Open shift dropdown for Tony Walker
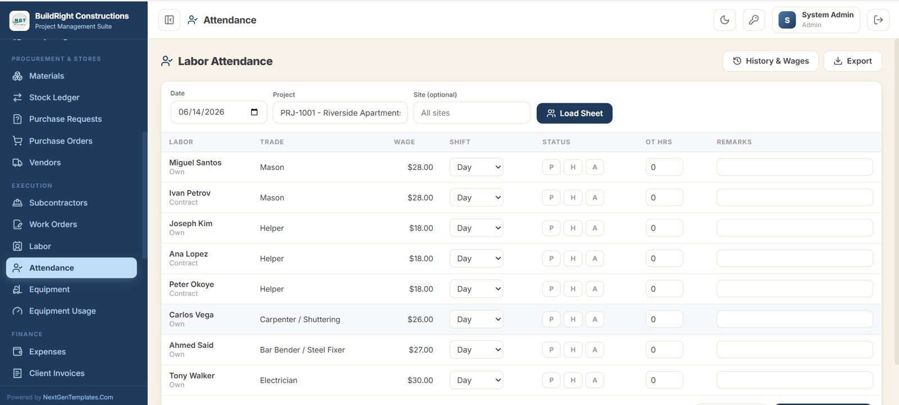899x405 pixels. 476,380
